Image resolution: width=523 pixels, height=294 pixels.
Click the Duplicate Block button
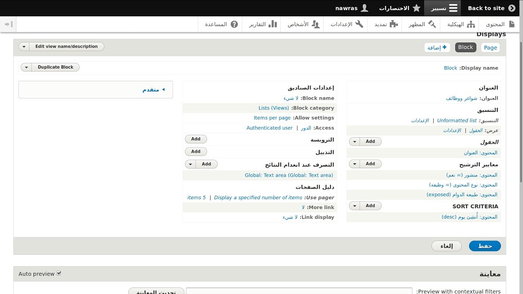click(x=56, y=67)
